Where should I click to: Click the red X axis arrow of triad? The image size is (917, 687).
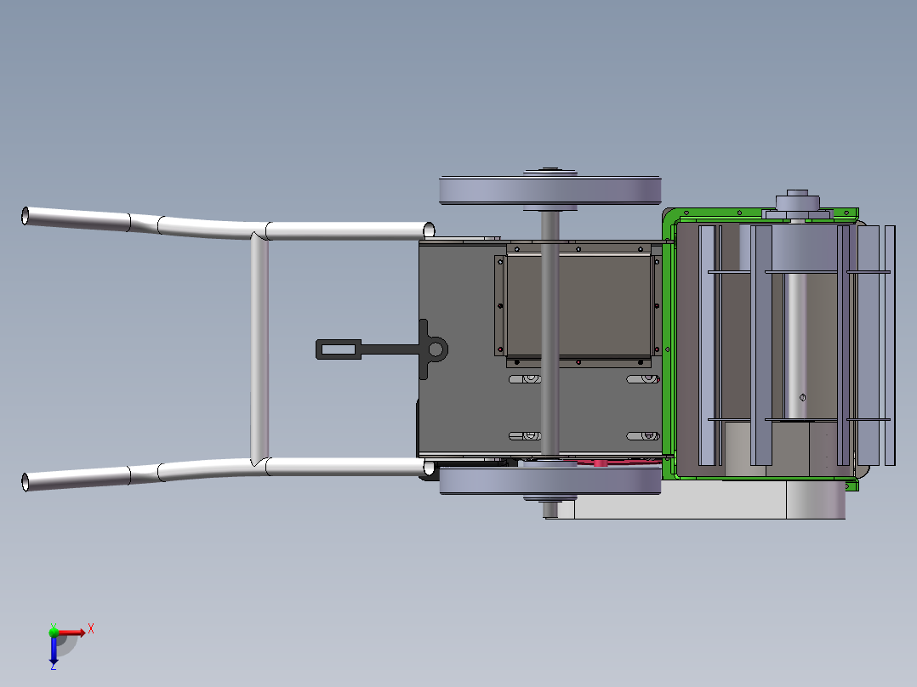pos(71,633)
